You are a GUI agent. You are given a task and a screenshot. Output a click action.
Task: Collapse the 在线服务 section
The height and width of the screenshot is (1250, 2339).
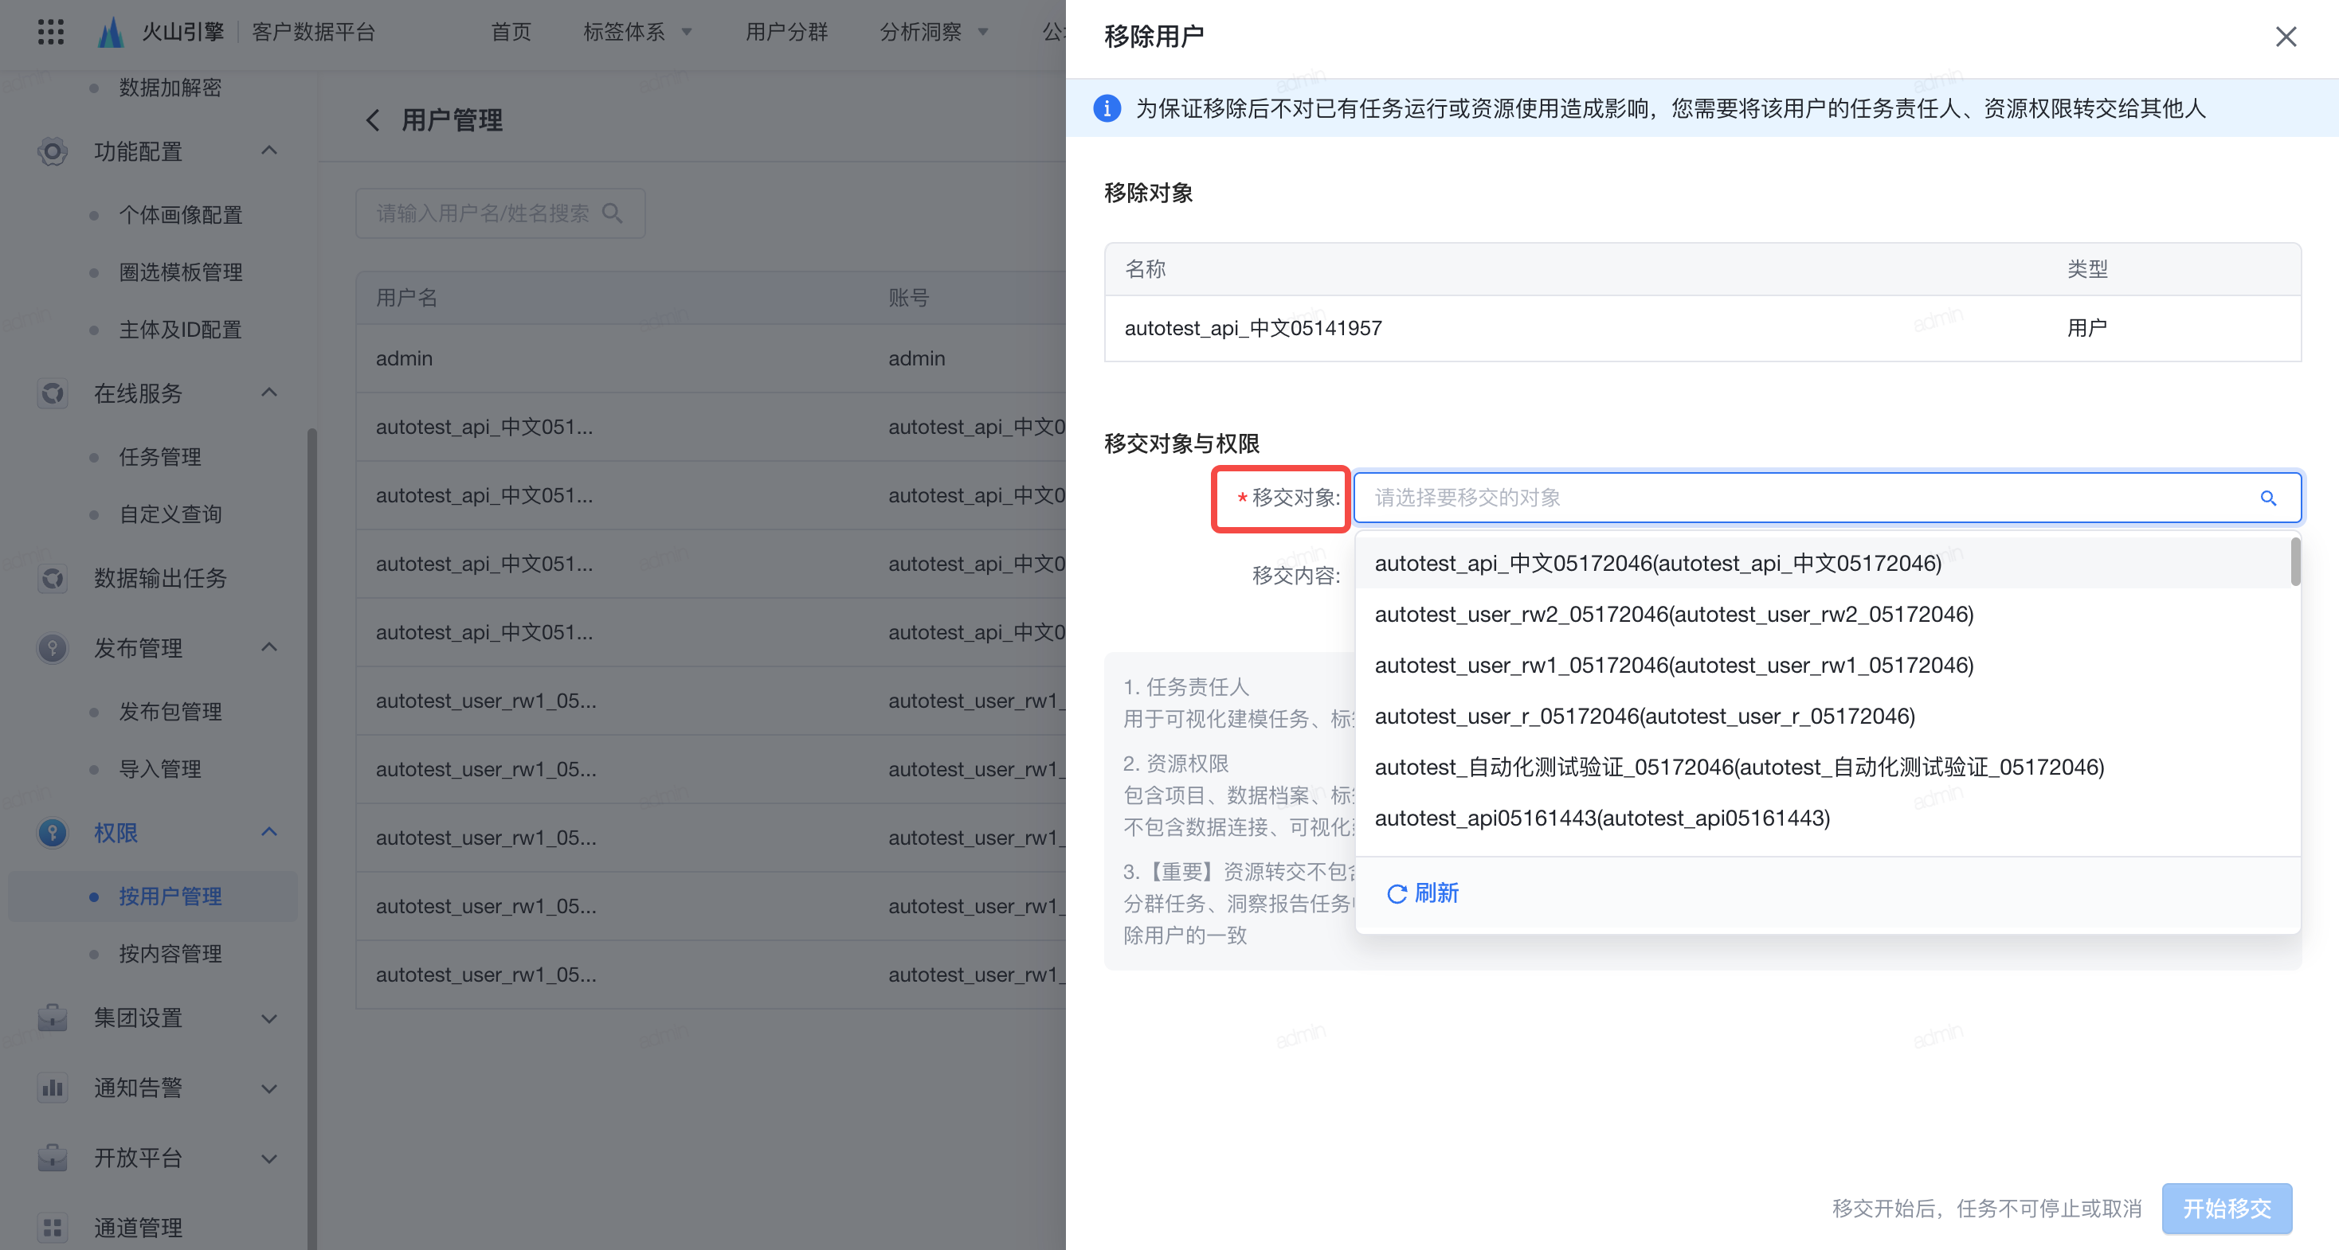(x=268, y=393)
